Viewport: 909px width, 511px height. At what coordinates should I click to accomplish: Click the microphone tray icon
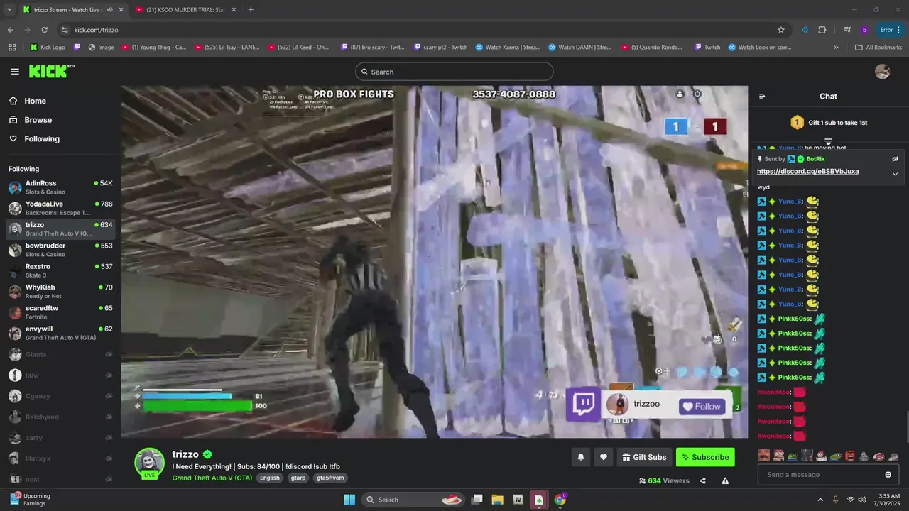pyautogui.click(x=835, y=500)
